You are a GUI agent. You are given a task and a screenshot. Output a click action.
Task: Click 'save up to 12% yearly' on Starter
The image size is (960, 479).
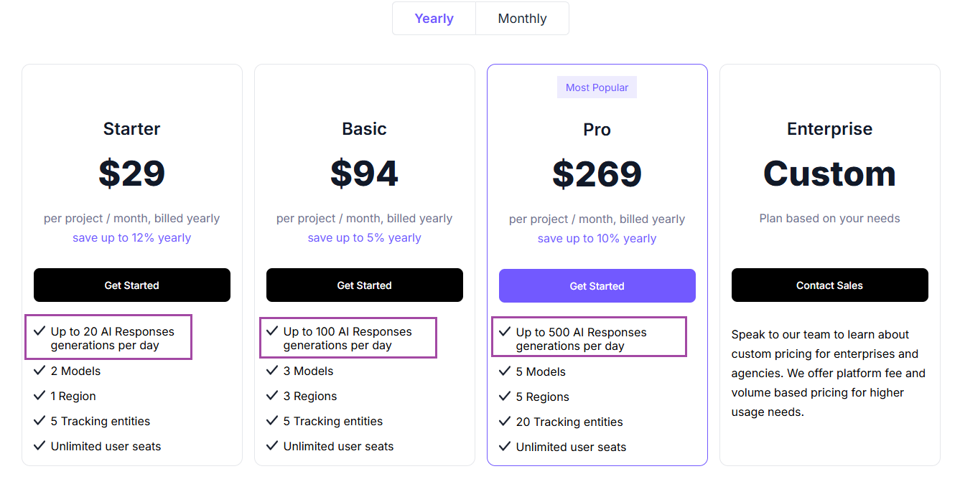point(131,237)
